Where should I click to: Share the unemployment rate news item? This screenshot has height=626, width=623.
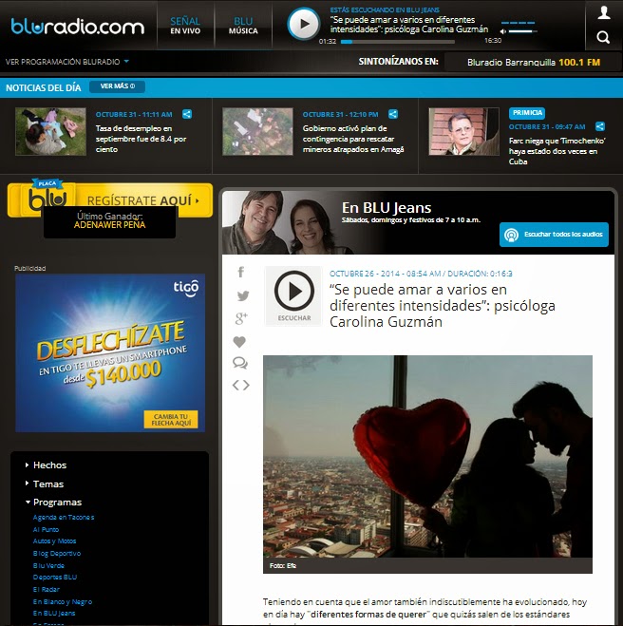click(187, 114)
